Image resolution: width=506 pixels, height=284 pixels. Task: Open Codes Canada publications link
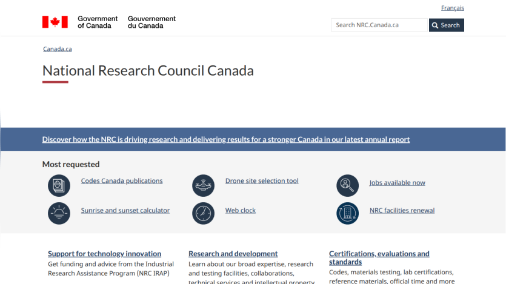(x=122, y=181)
